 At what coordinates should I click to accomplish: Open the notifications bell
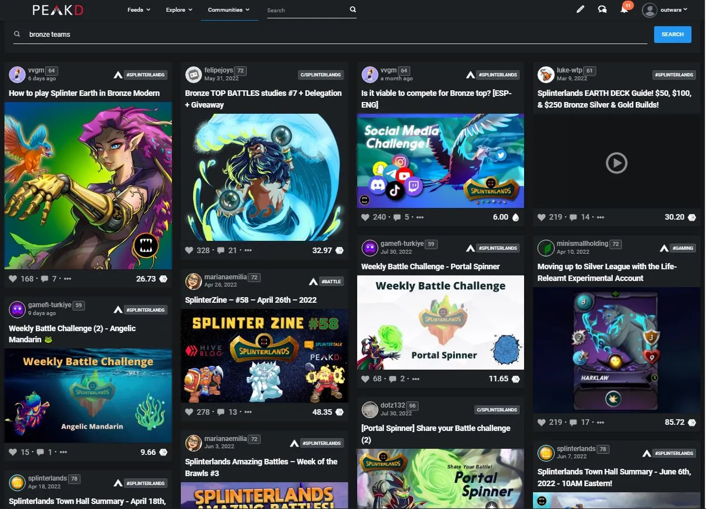[625, 9]
